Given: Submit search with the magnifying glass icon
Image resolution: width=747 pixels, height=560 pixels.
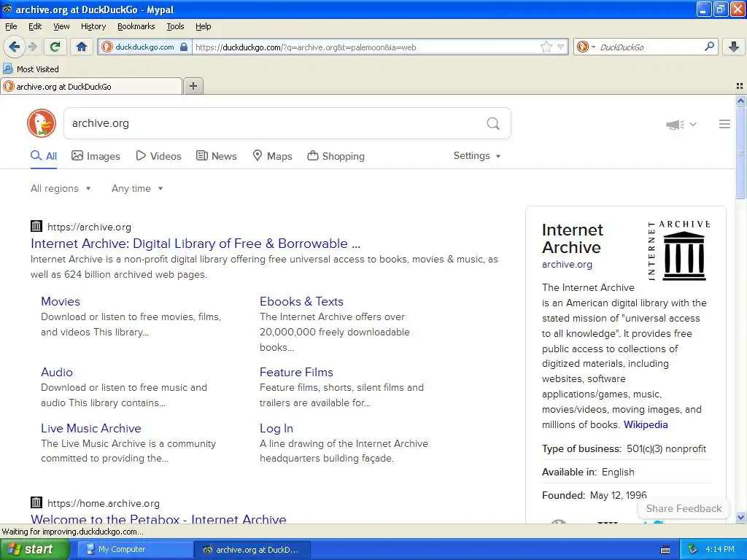Looking at the screenshot, I should point(493,124).
